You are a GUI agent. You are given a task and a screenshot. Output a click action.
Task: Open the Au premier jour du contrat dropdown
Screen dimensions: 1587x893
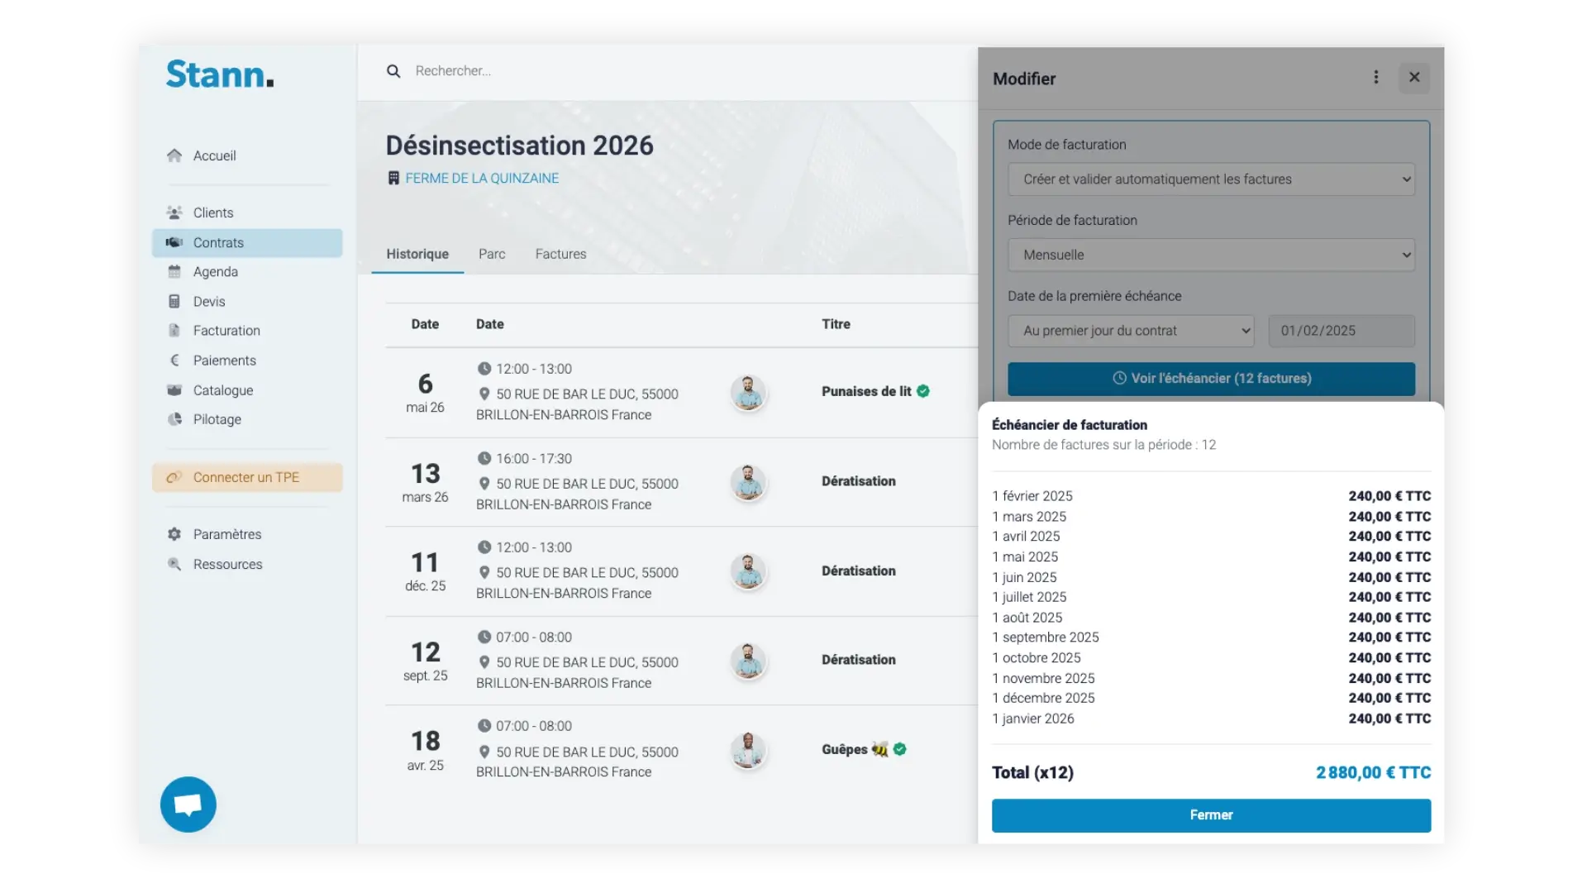click(x=1130, y=331)
